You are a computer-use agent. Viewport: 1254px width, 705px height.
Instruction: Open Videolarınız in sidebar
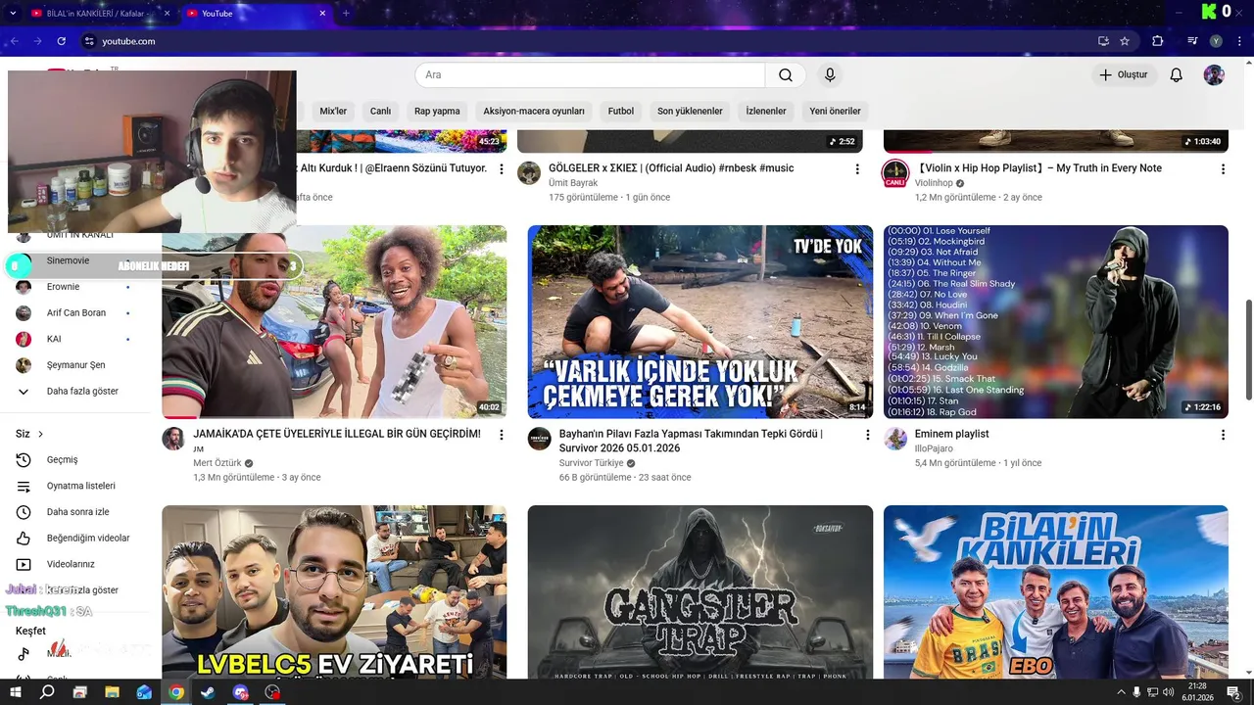pyautogui.click(x=72, y=564)
